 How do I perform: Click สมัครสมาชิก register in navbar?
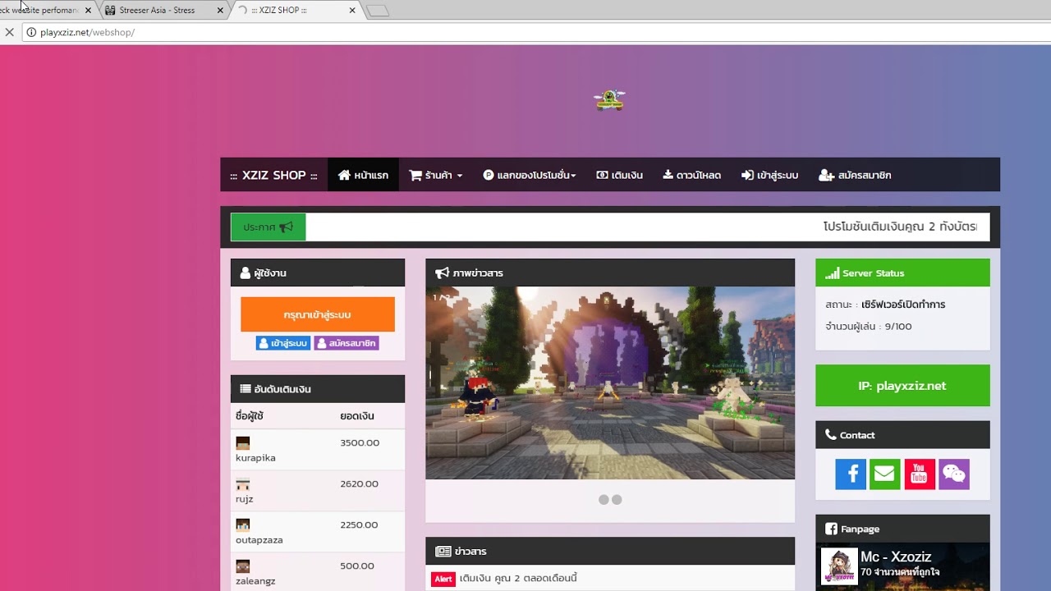coord(855,175)
